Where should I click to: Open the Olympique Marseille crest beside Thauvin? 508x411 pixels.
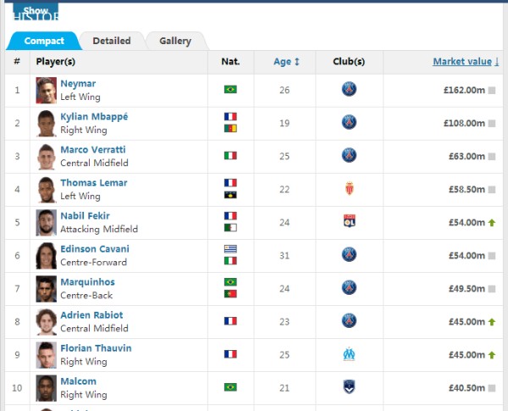pyautogui.click(x=349, y=354)
